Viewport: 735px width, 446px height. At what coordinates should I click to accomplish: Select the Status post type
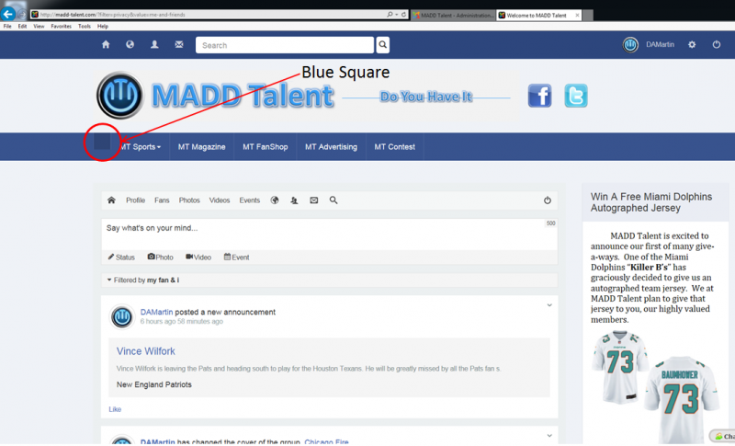click(121, 257)
